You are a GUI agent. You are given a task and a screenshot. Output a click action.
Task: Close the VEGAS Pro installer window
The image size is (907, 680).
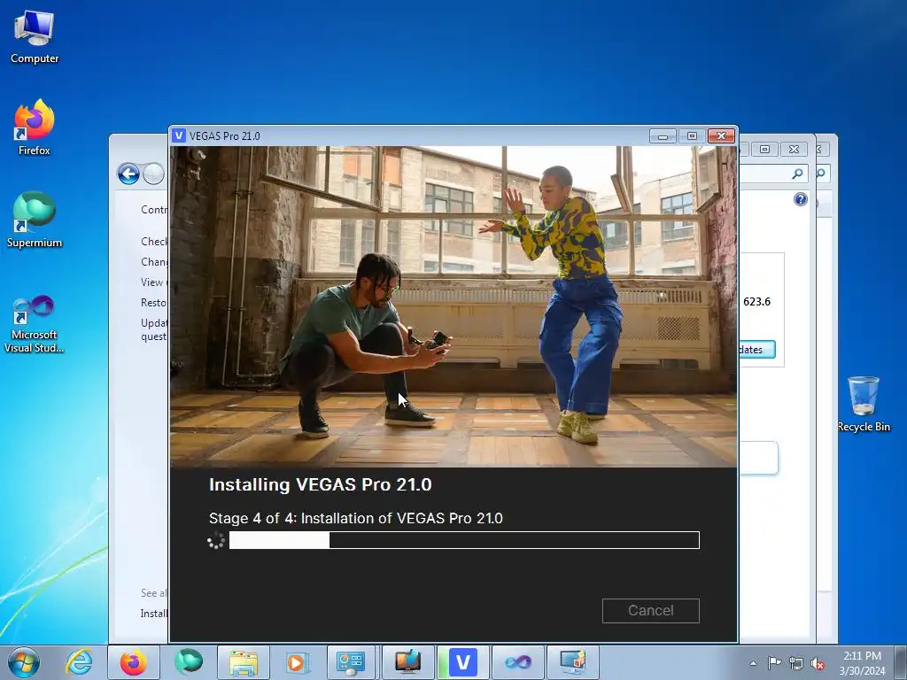[721, 135]
